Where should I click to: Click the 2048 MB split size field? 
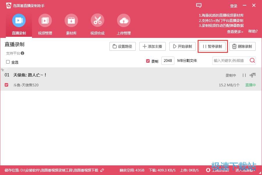click(x=168, y=61)
